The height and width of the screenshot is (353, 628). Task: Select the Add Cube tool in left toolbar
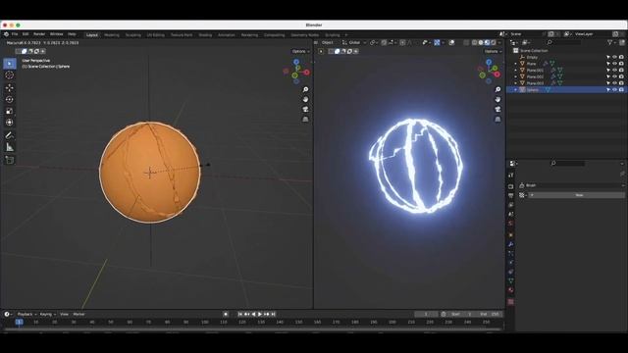click(x=10, y=160)
